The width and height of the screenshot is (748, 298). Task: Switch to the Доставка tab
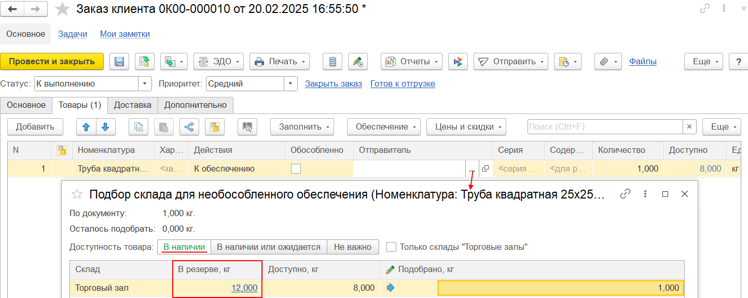click(133, 105)
